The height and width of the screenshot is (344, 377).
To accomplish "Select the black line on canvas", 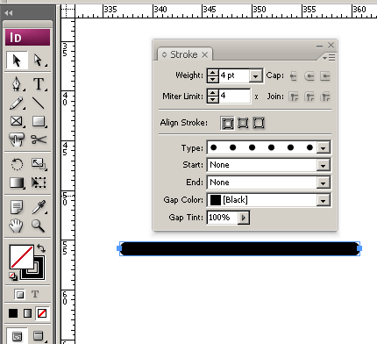I will tap(239, 249).
